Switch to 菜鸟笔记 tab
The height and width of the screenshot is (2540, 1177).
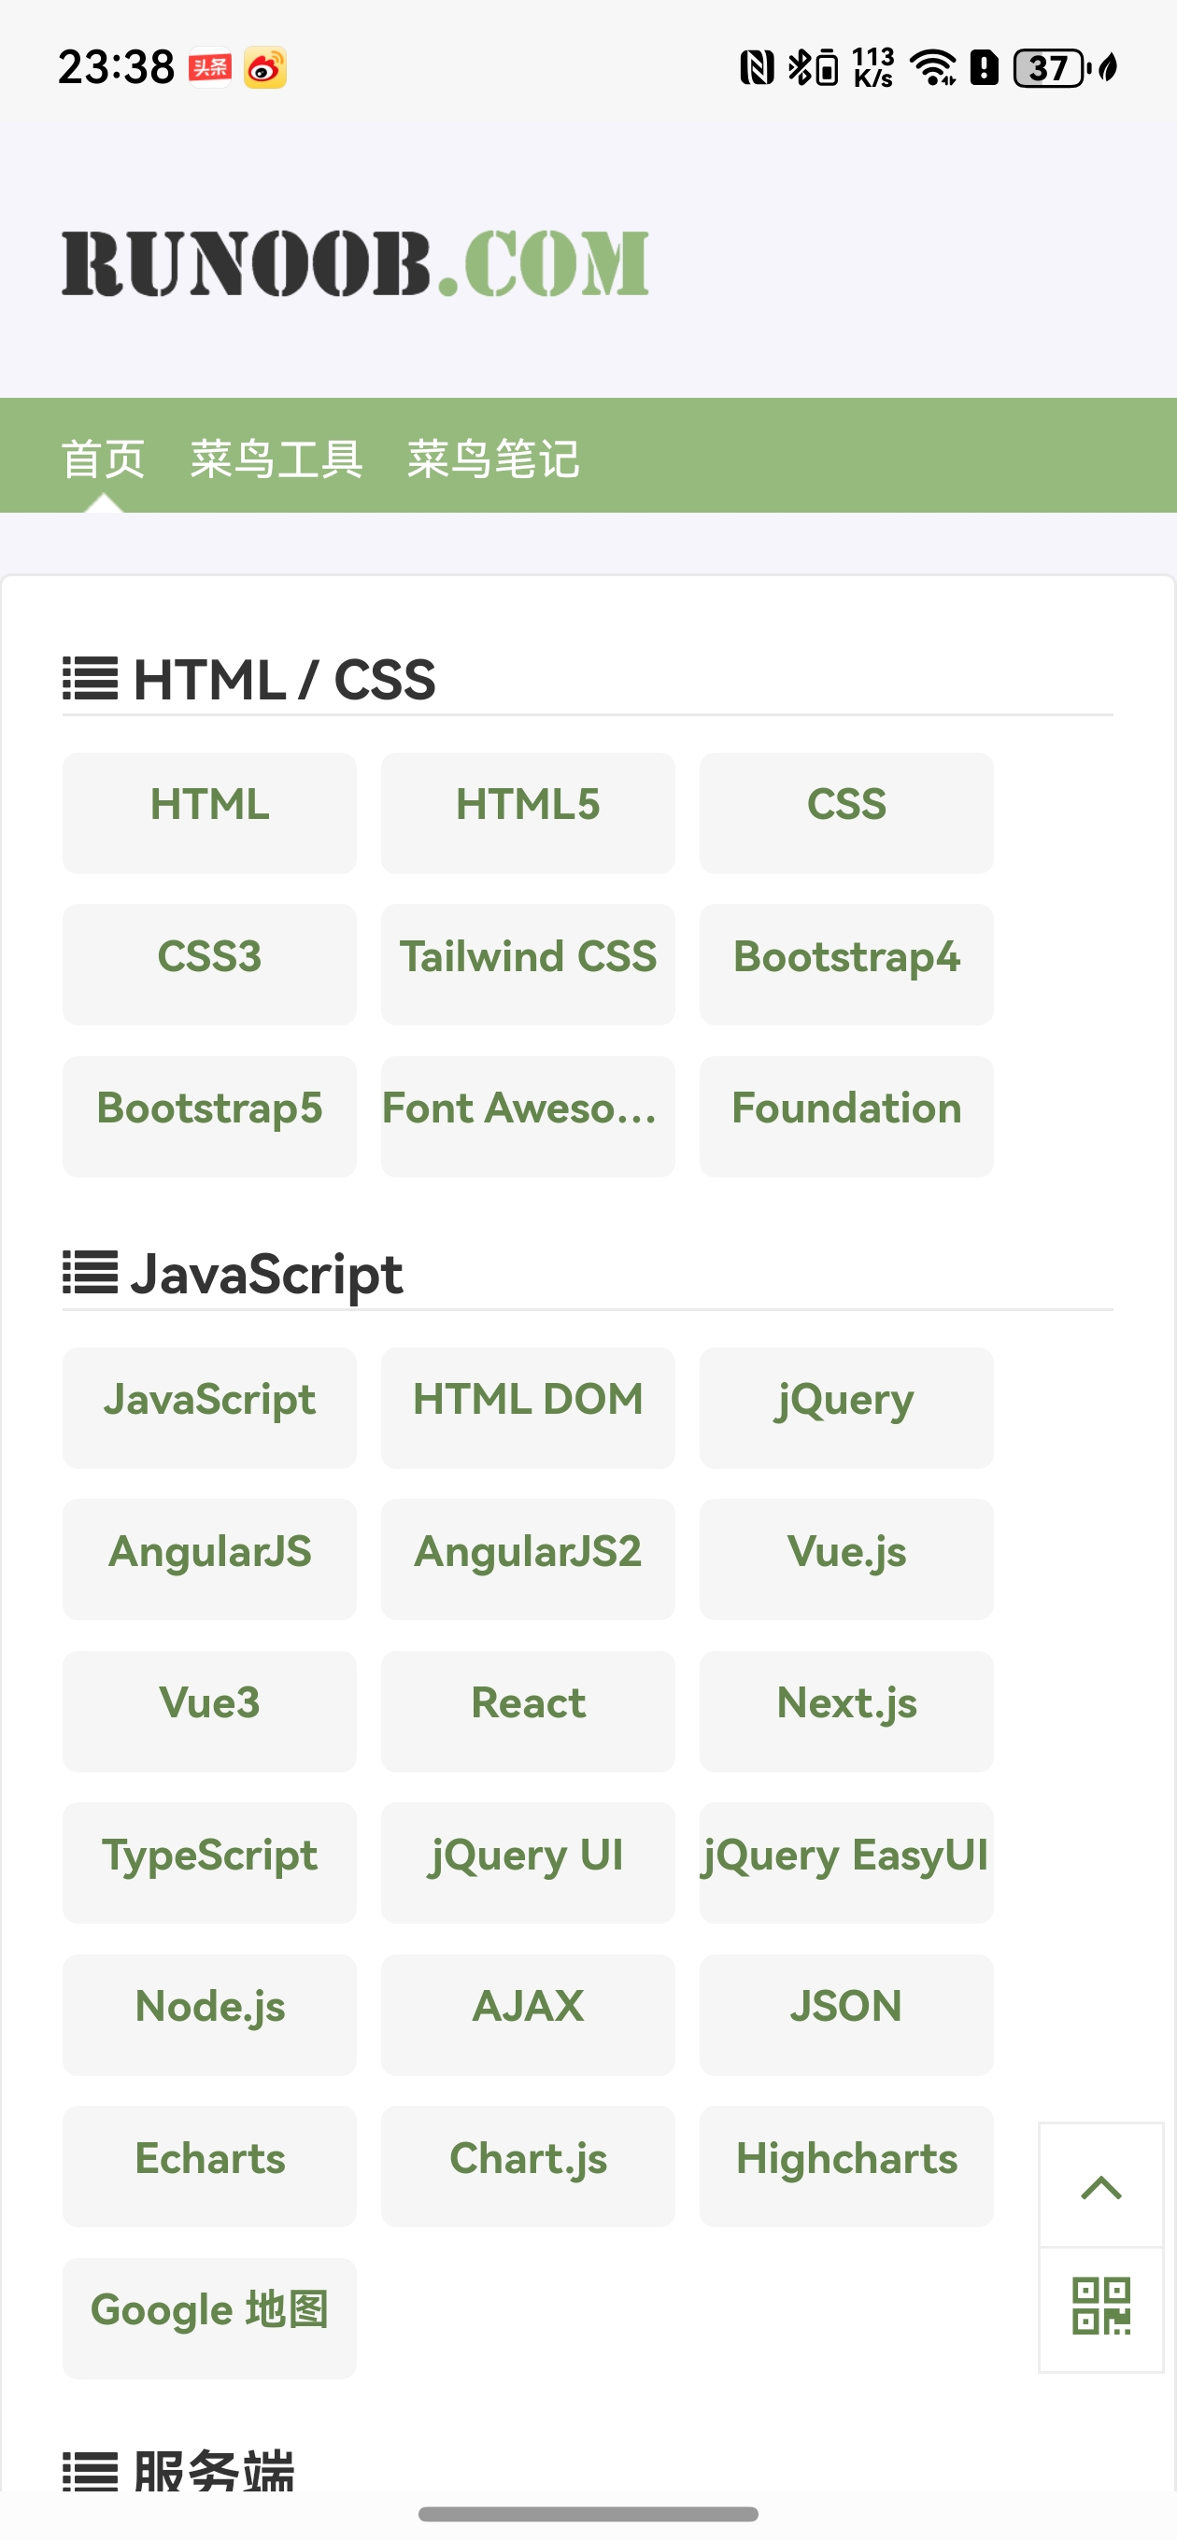(493, 459)
